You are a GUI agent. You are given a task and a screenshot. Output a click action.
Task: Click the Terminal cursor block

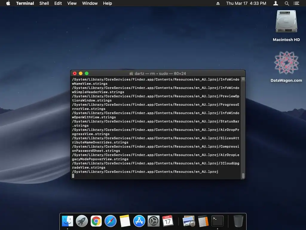click(x=73, y=176)
